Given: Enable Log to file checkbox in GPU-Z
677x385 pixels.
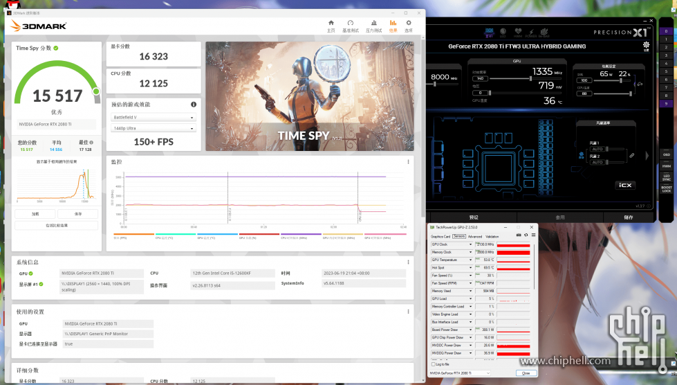Looking at the screenshot, I should coord(434,364).
